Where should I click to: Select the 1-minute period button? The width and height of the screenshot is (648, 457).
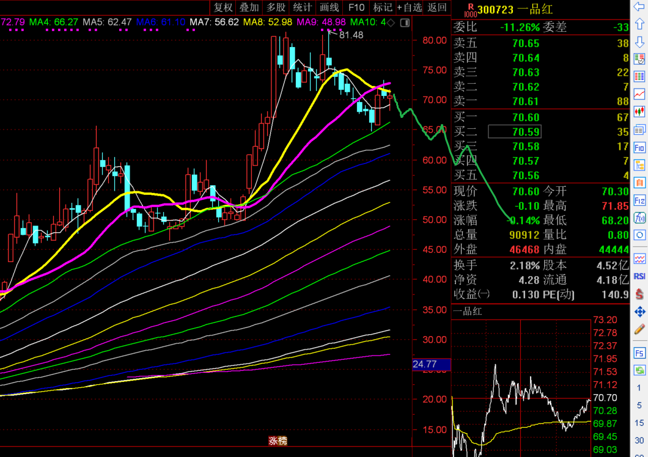pos(639,387)
